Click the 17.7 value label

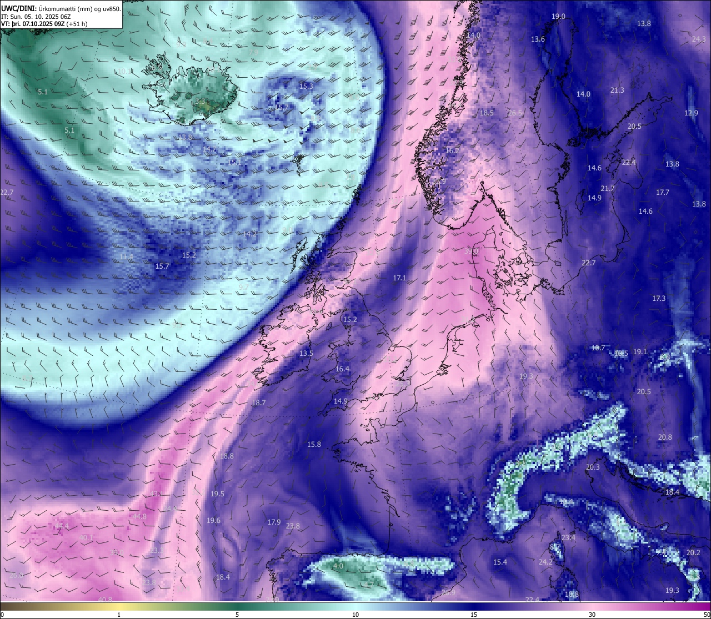pyautogui.click(x=663, y=192)
